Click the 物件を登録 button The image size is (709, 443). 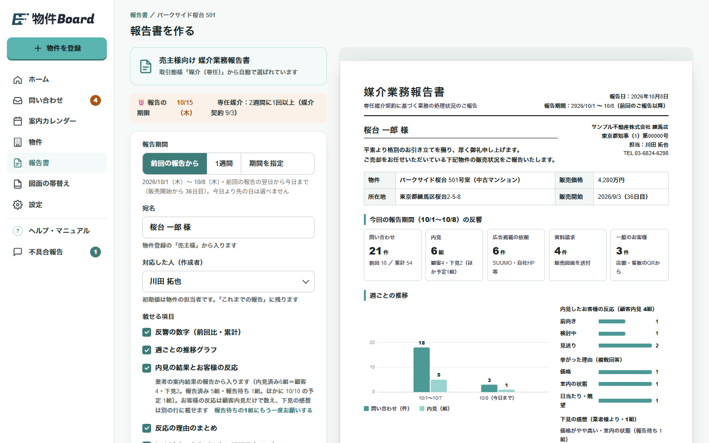pos(57,48)
